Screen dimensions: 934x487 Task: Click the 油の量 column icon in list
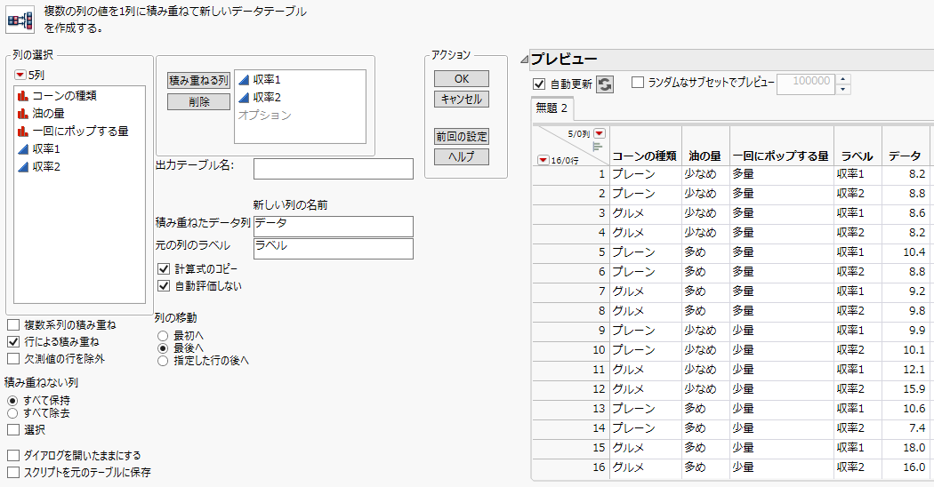(x=22, y=114)
